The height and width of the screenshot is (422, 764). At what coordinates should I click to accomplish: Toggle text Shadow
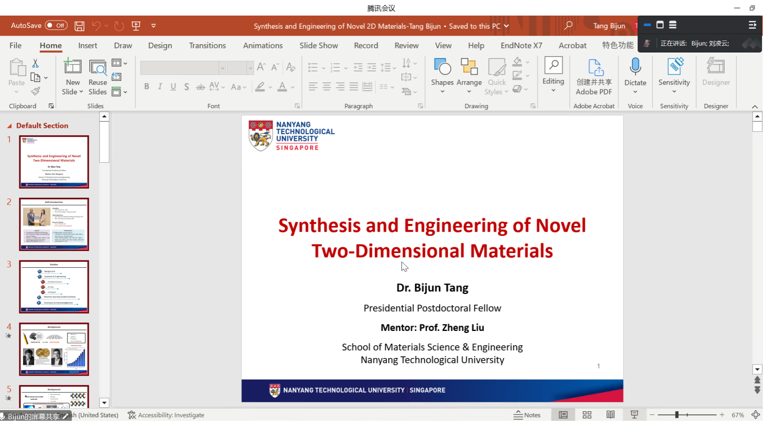point(187,87)
